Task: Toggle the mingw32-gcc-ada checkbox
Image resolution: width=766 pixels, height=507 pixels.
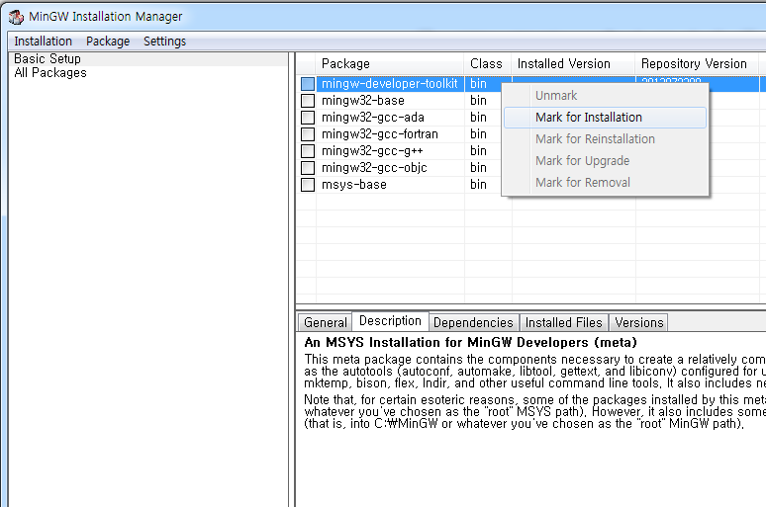Action: 308,118
